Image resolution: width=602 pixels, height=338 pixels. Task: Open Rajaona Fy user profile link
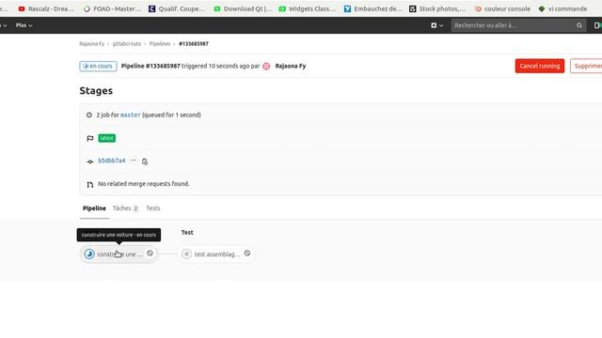point(291,66)
